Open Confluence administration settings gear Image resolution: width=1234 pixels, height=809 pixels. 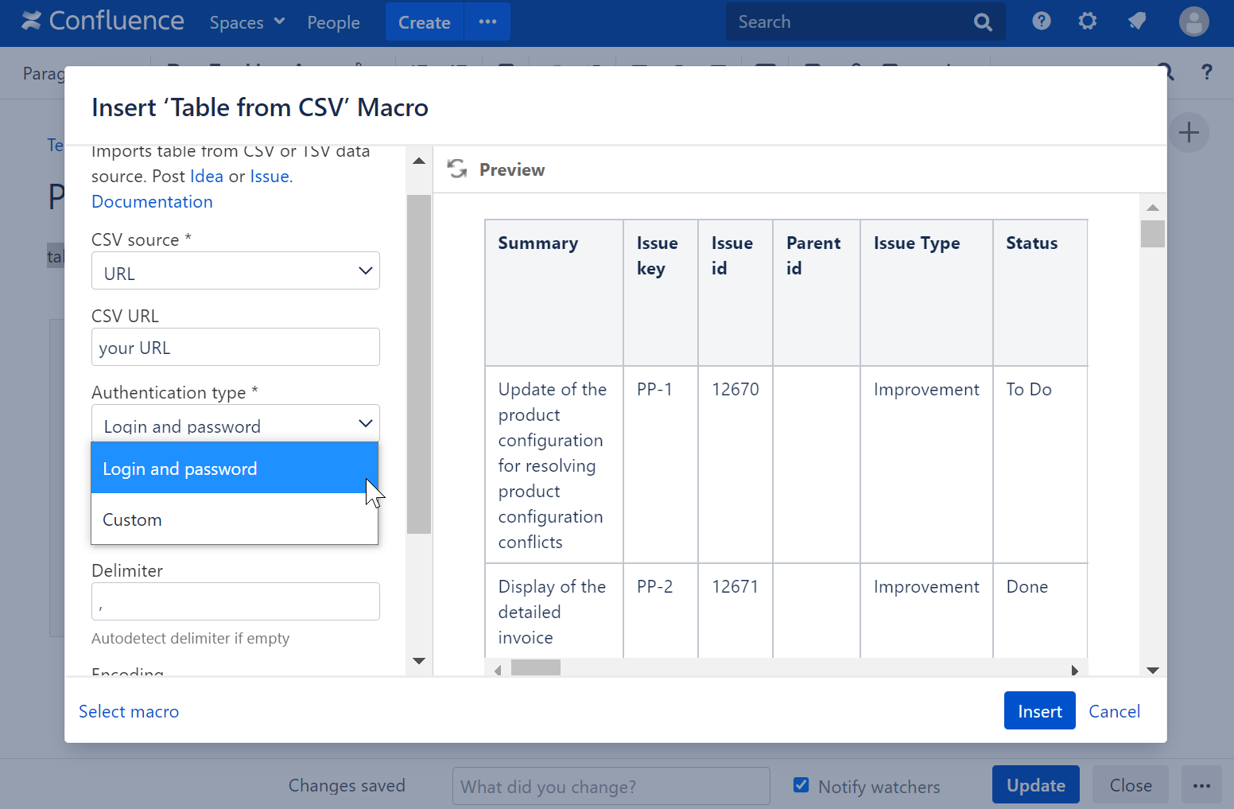pyautogui.click(x=1087, y=21)
